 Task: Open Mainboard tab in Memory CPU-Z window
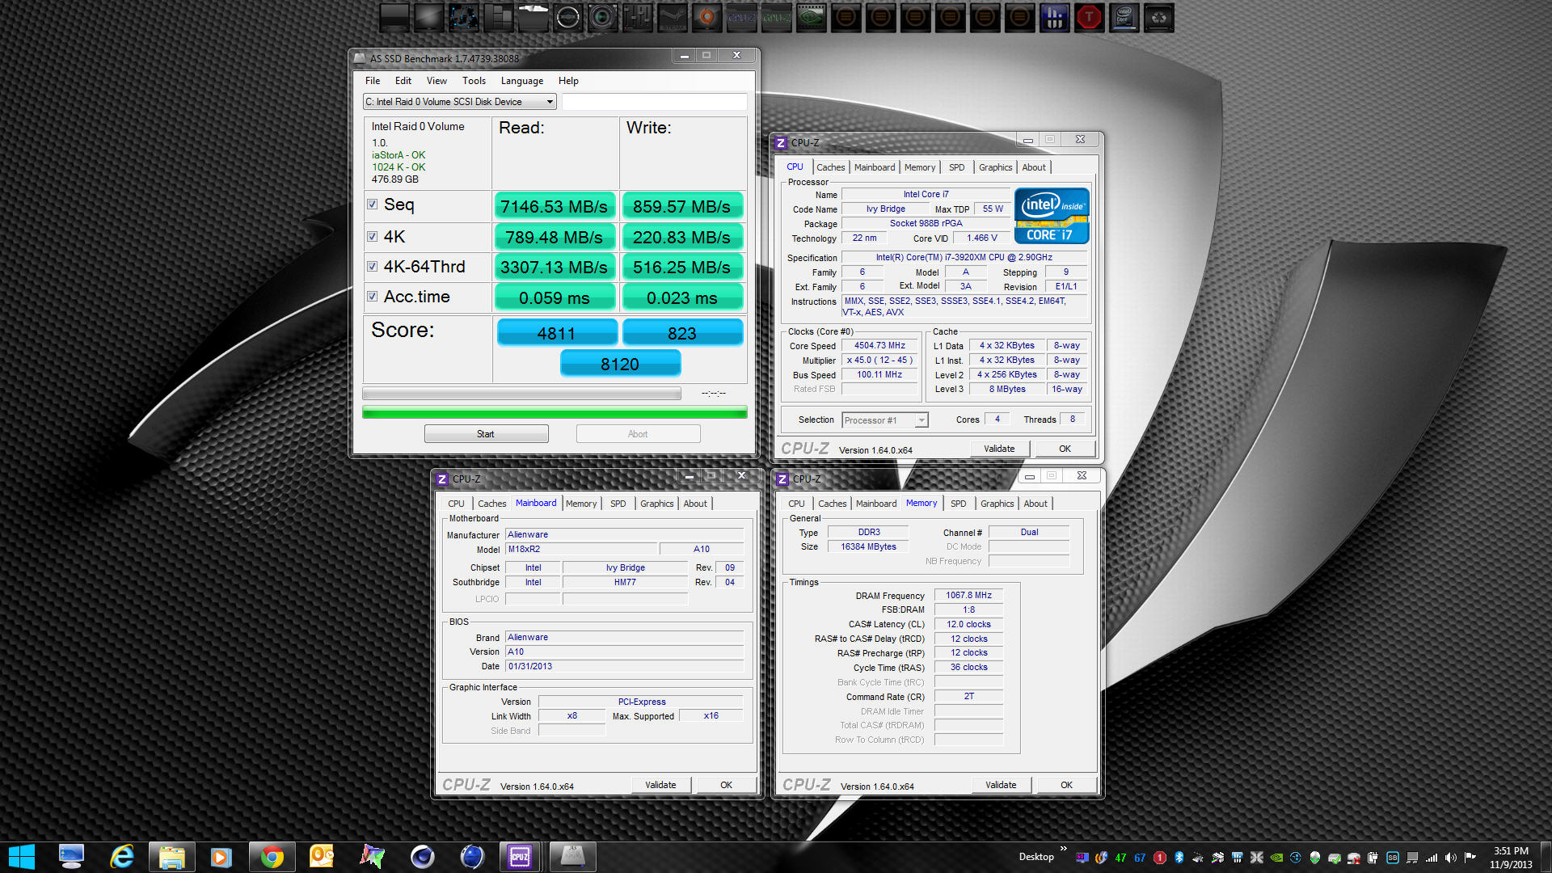click(876, 504)
